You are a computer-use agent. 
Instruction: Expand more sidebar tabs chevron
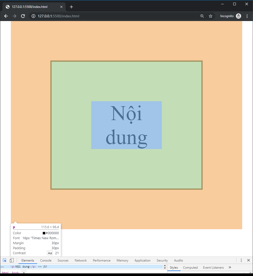[230, 268]
